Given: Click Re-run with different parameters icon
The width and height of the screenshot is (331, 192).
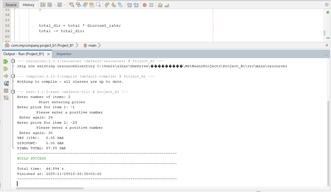Looking at the screenshot, I should [6, 69].
